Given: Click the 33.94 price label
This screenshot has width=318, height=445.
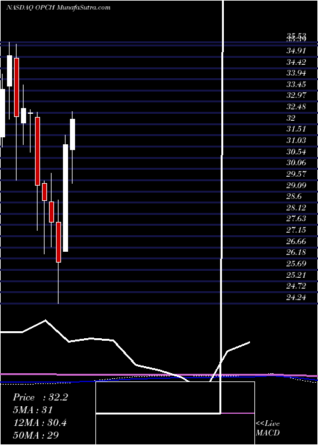Looking at the screenshot, I should coord(296,74).
